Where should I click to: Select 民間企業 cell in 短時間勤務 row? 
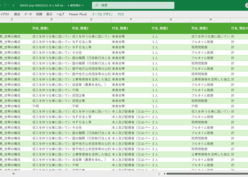coord(91,101)
